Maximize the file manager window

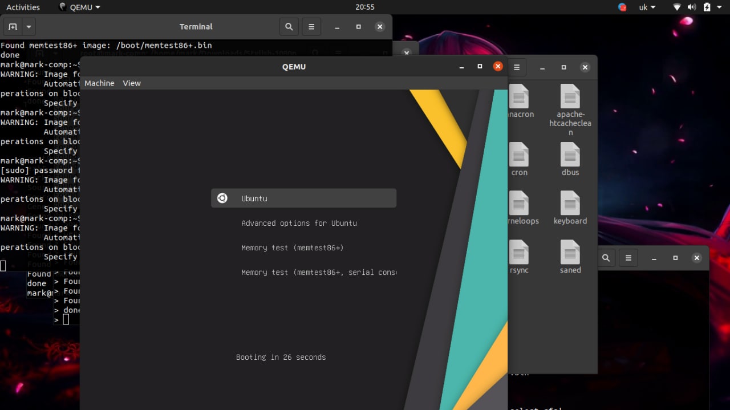563,67
